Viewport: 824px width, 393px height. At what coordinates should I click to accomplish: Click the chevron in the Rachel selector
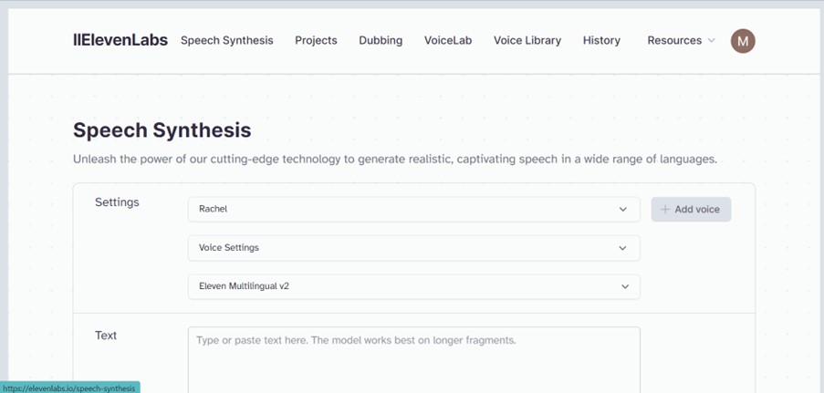pyautogui.click(x=622, y=209)
